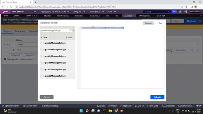Open the S-4004 case tab
This screenshot has width=203, height=114.
pos(161,16)
